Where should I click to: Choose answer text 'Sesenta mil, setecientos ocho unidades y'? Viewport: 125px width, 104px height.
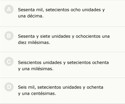coord(61,10)
